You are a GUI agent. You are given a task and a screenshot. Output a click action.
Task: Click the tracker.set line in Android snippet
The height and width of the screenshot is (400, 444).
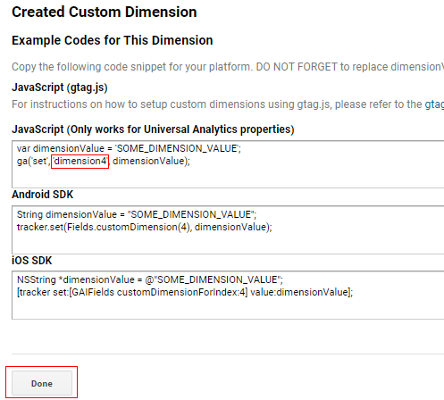[145, 227]
